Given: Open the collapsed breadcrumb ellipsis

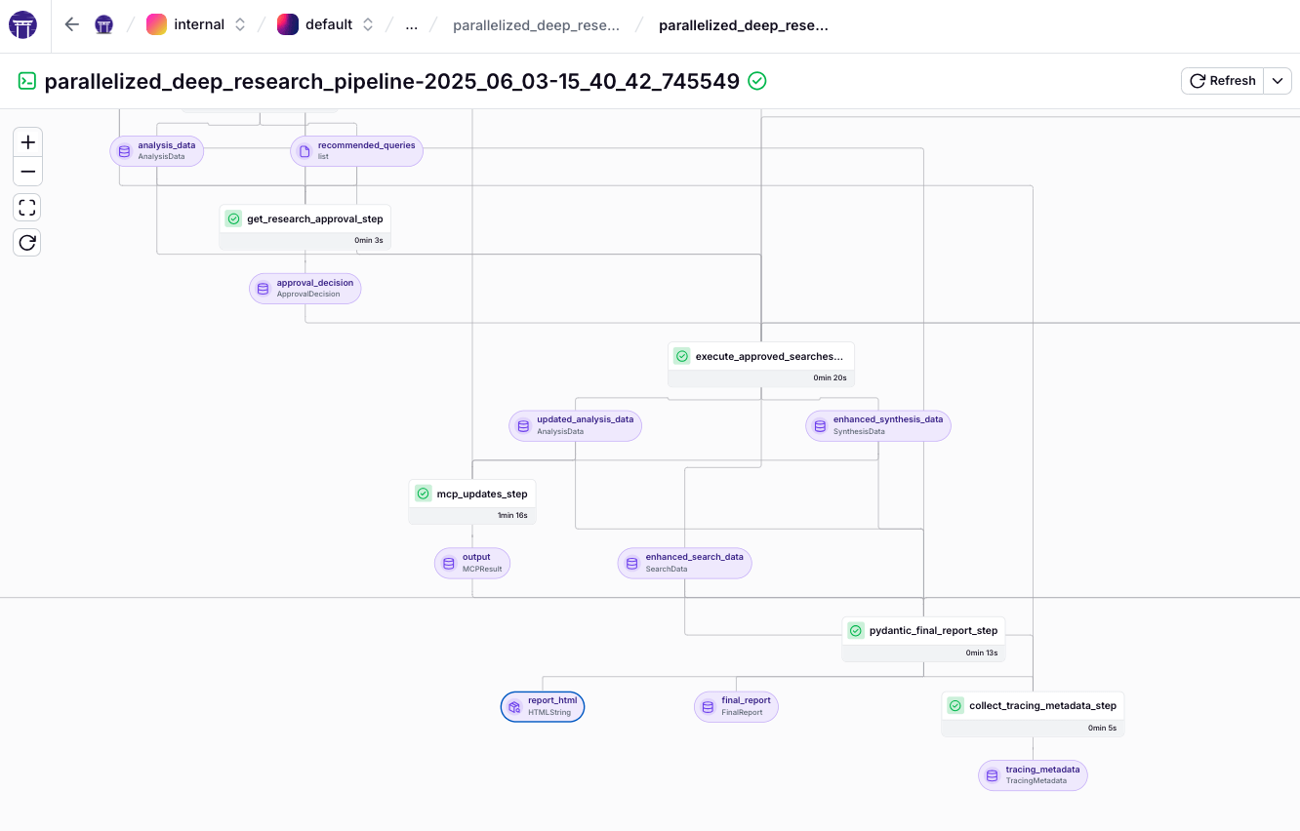Looking at the screenshot, I should [411, 25].
